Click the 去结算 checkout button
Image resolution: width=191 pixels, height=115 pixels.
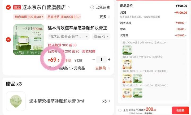coord(180,111)
